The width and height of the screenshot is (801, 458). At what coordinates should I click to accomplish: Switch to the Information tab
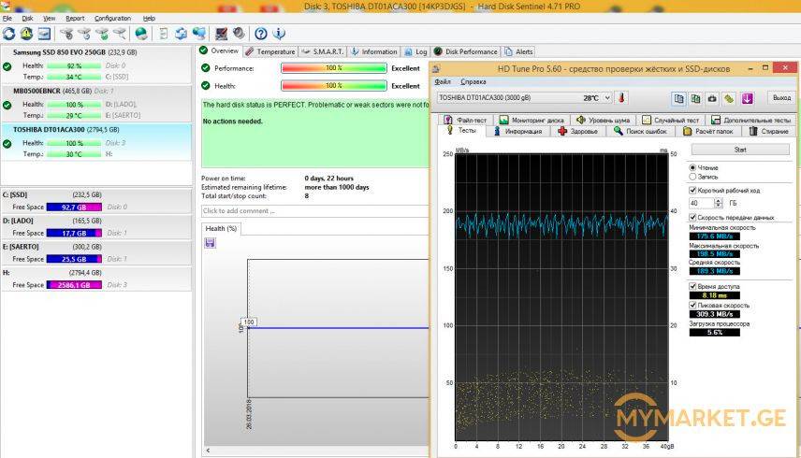(374, 51)
